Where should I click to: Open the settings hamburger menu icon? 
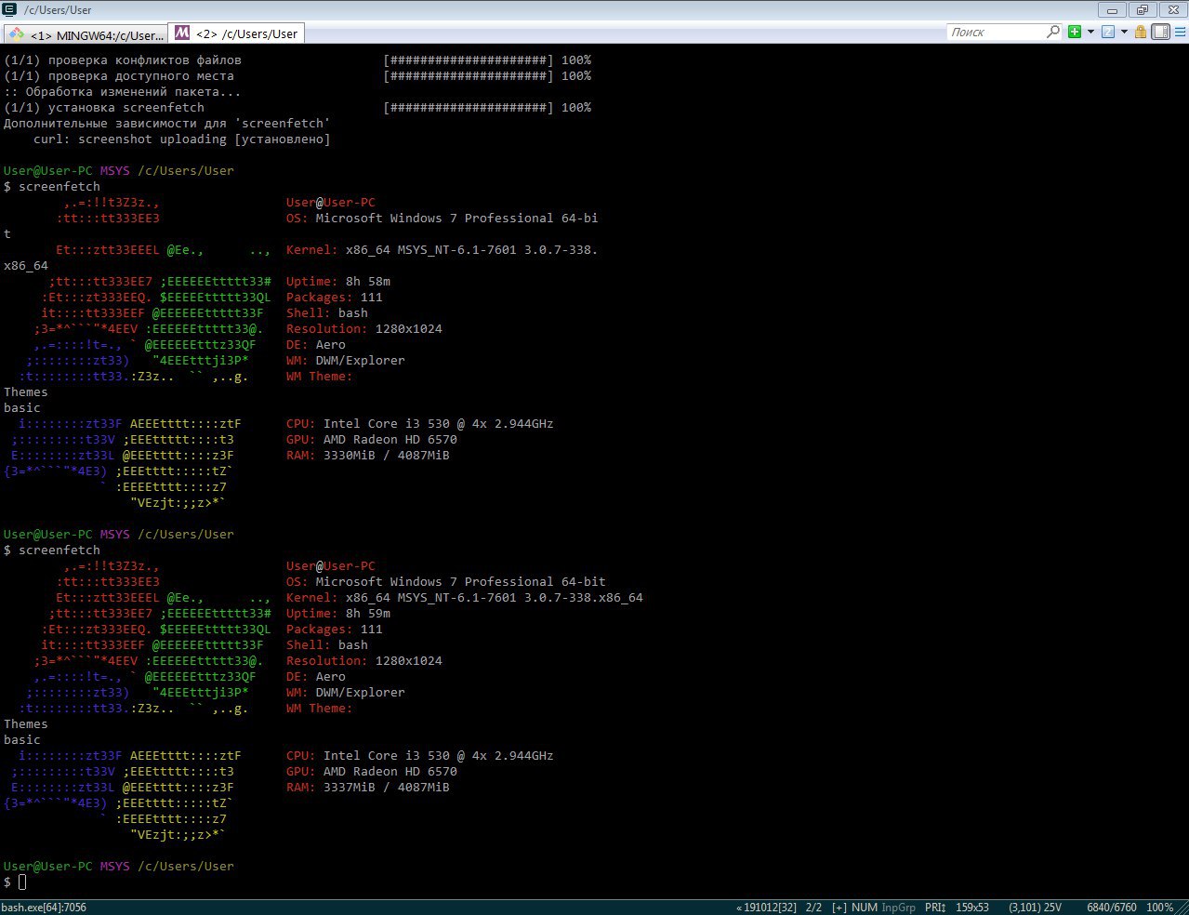[1179, 32]
